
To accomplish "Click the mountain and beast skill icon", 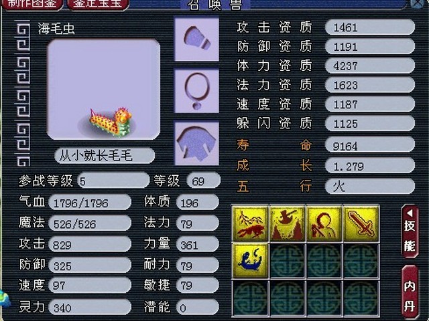I will tap(250, 224).
